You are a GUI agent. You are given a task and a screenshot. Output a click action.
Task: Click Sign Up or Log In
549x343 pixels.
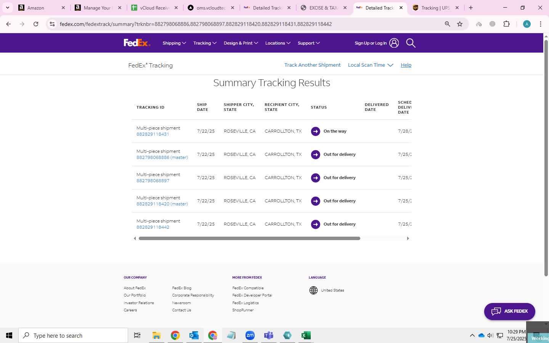coord(371,43)
